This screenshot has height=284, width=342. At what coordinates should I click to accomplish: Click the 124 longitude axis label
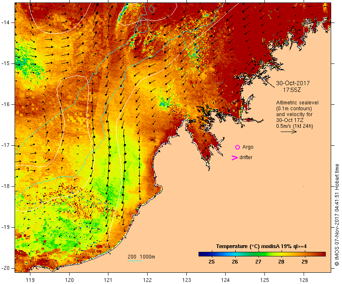coord(225,280)
